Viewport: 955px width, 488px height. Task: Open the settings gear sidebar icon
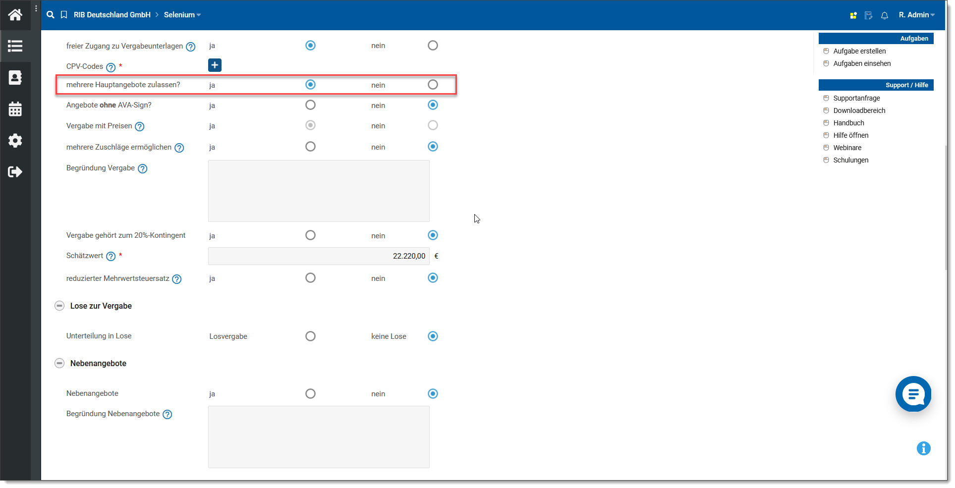15,141
